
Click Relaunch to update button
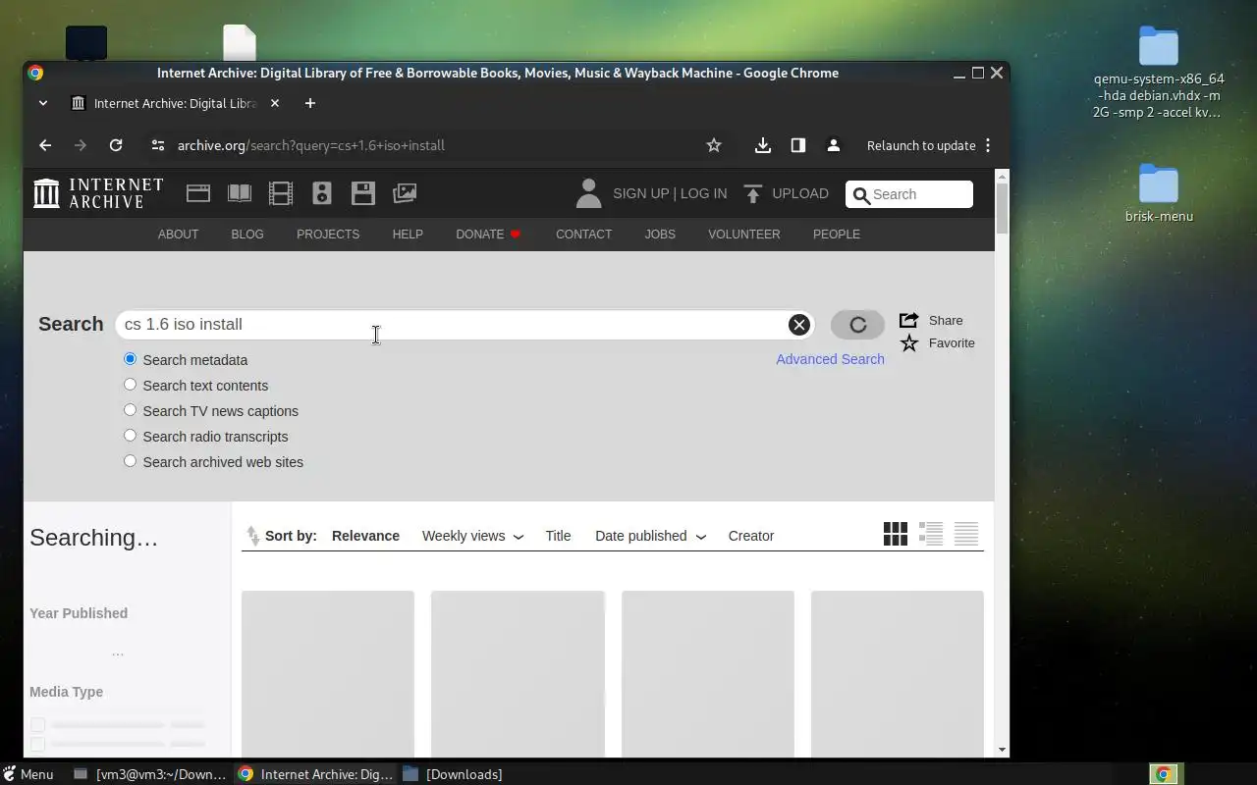tap(921, 145)
